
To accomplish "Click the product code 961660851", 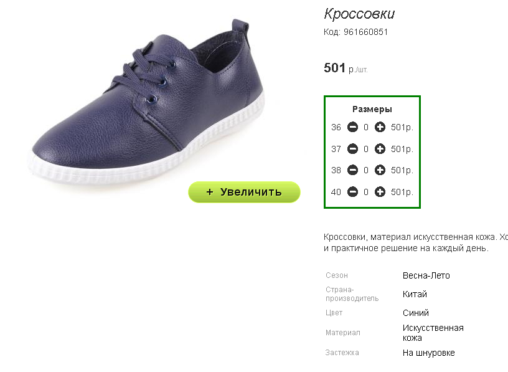I will pos(365,32).
